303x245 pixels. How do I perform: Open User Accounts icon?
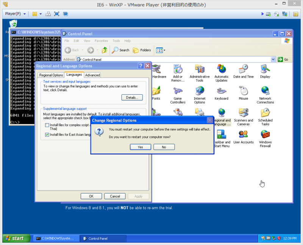click(243, 137)
